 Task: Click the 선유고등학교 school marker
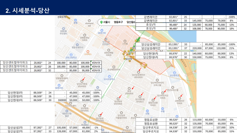pyautogui.click(x=71, y=55)
